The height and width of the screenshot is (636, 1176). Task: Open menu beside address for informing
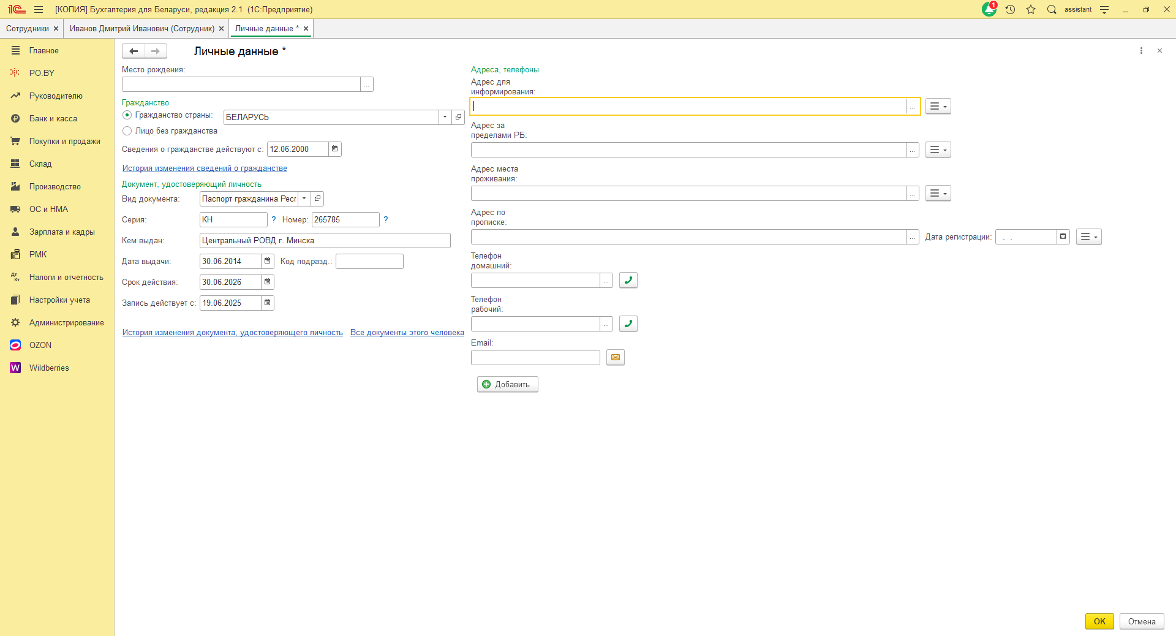point(938,107)
